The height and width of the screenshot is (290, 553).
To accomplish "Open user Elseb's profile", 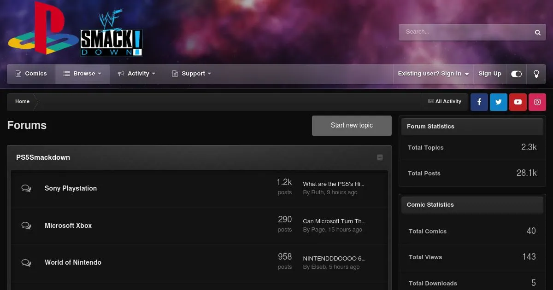I will point(318,267).
